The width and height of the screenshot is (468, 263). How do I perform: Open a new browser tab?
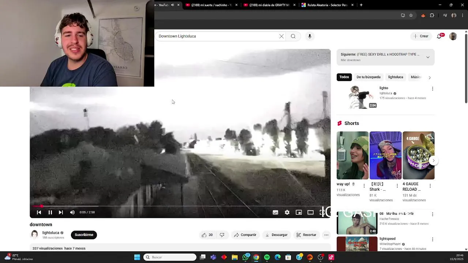pos(361,5)
